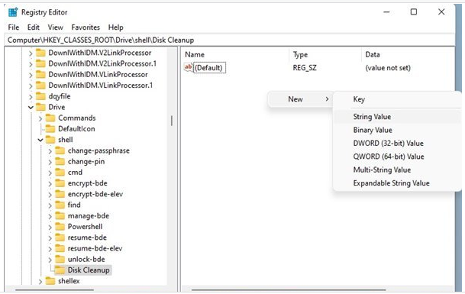Viewport: 465px width, 294px height.
Task: Choose Expandable String Value
Action: (x=397, y=183)
